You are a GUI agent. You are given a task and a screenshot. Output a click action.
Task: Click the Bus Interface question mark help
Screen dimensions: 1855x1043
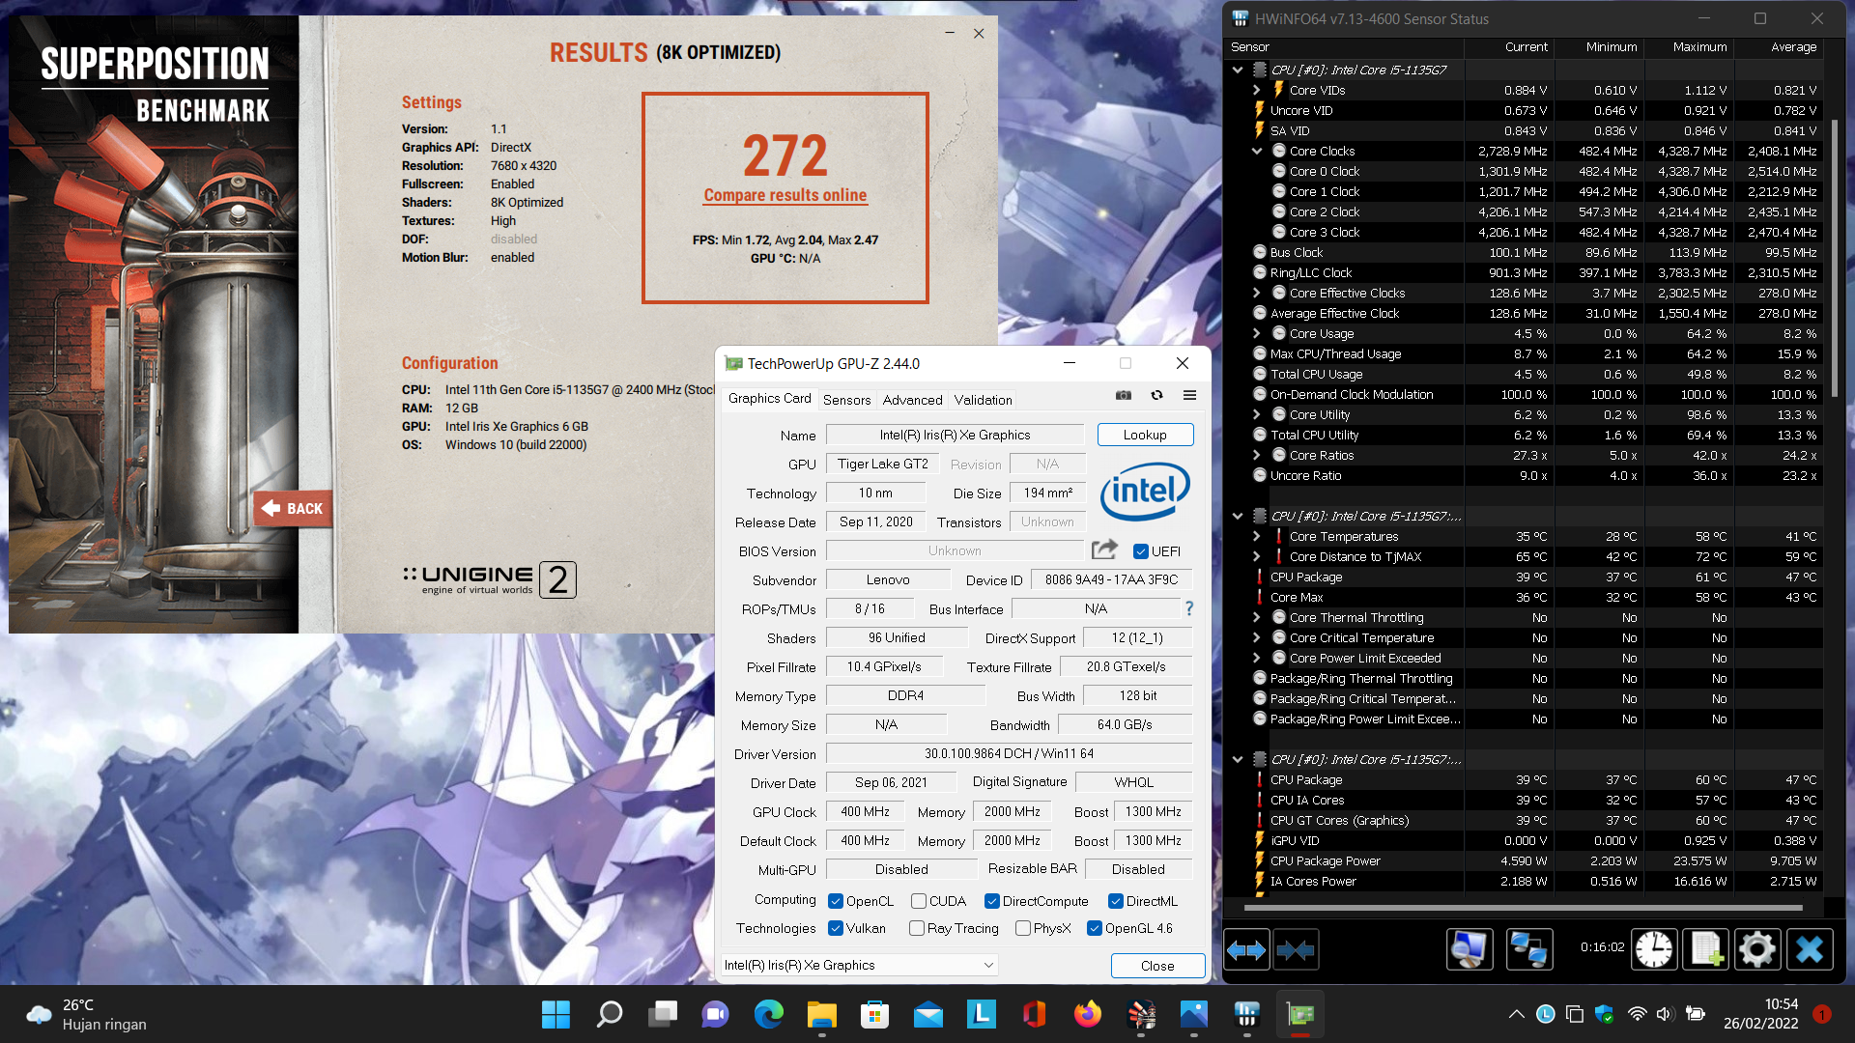1189,608
